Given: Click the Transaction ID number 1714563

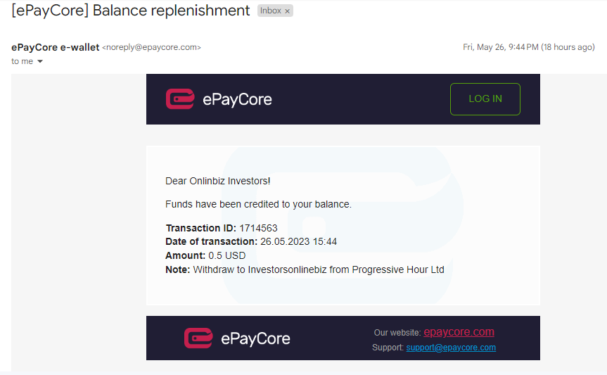Looking at the screenshot, I should point(258,228).
